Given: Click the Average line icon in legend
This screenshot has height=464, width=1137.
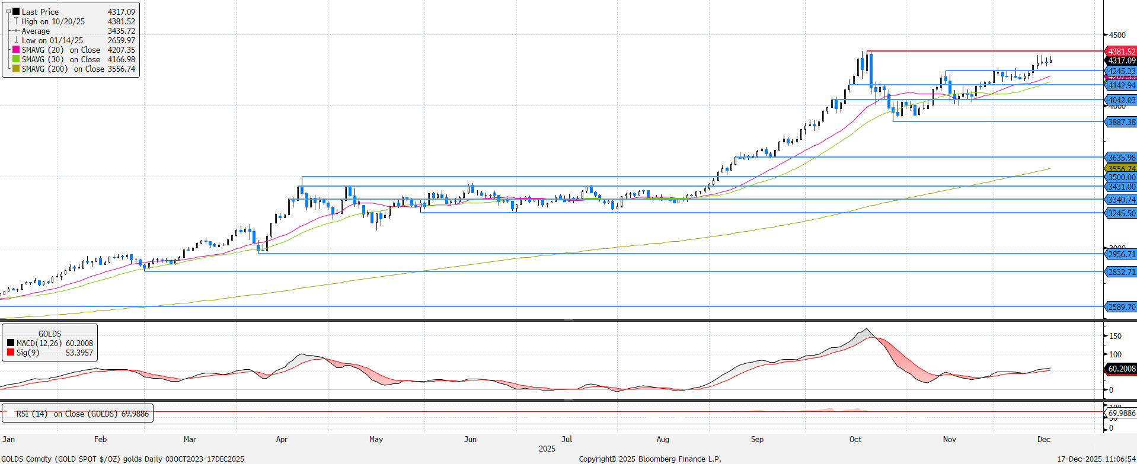Looking at the screenshot, I should (x=16, y=31).
